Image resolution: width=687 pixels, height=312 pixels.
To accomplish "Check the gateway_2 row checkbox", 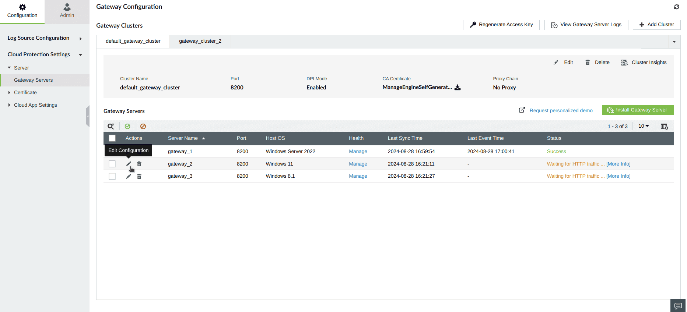I will click(112, 164).
